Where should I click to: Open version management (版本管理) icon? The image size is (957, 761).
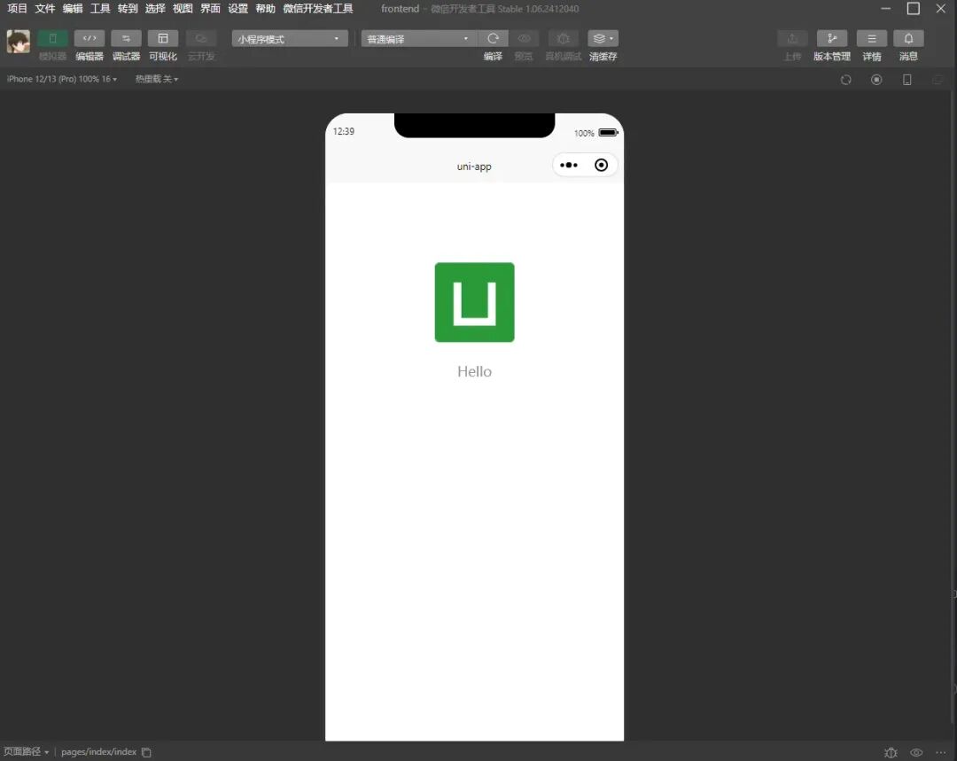point(832,38)
